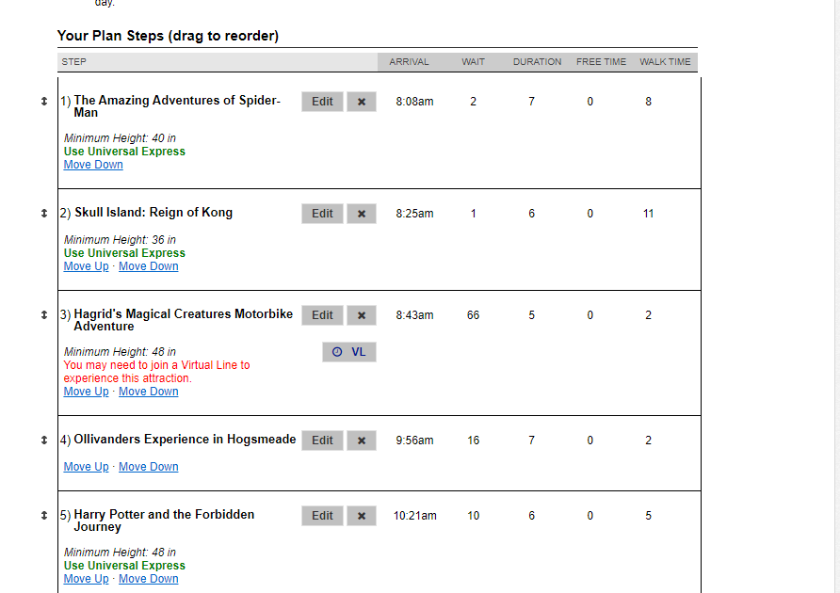Viewport: 840px width, 593px height.
Task: Click the 8:08am arrival time
Action: pos(414,102)
